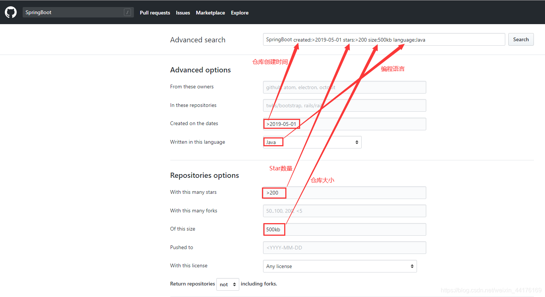Viewport: 545px width, 297px height.
Task: Click the 'Pushed to' label
Action: pyautogui.click(x=181, y=247)
